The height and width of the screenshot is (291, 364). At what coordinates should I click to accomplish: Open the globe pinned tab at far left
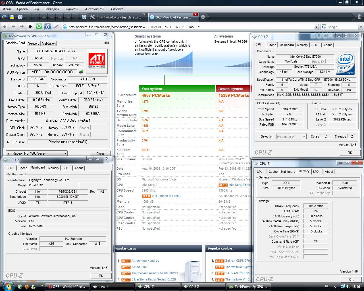click(4, 17)
